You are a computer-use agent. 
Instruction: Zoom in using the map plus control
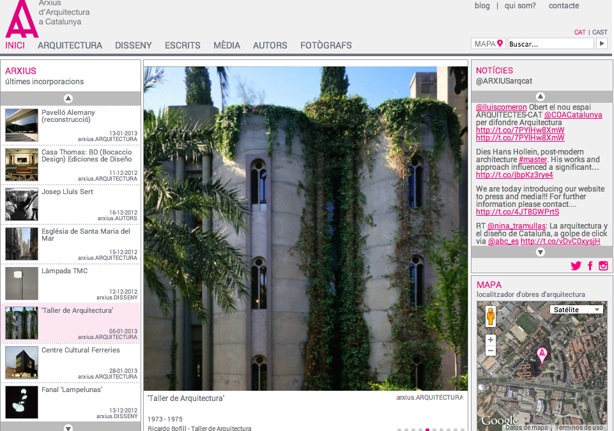491,339
